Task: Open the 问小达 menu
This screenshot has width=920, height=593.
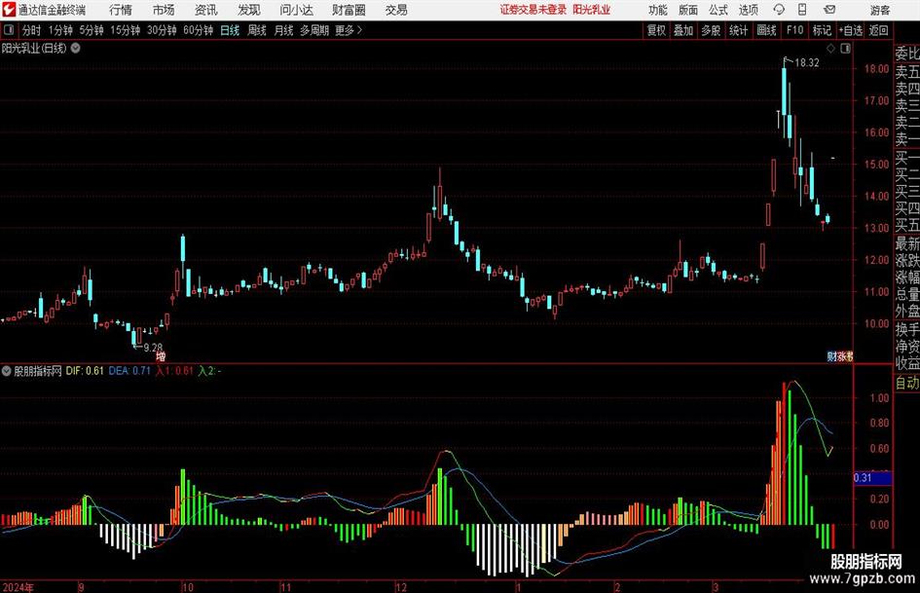Action: pos(296,10)
